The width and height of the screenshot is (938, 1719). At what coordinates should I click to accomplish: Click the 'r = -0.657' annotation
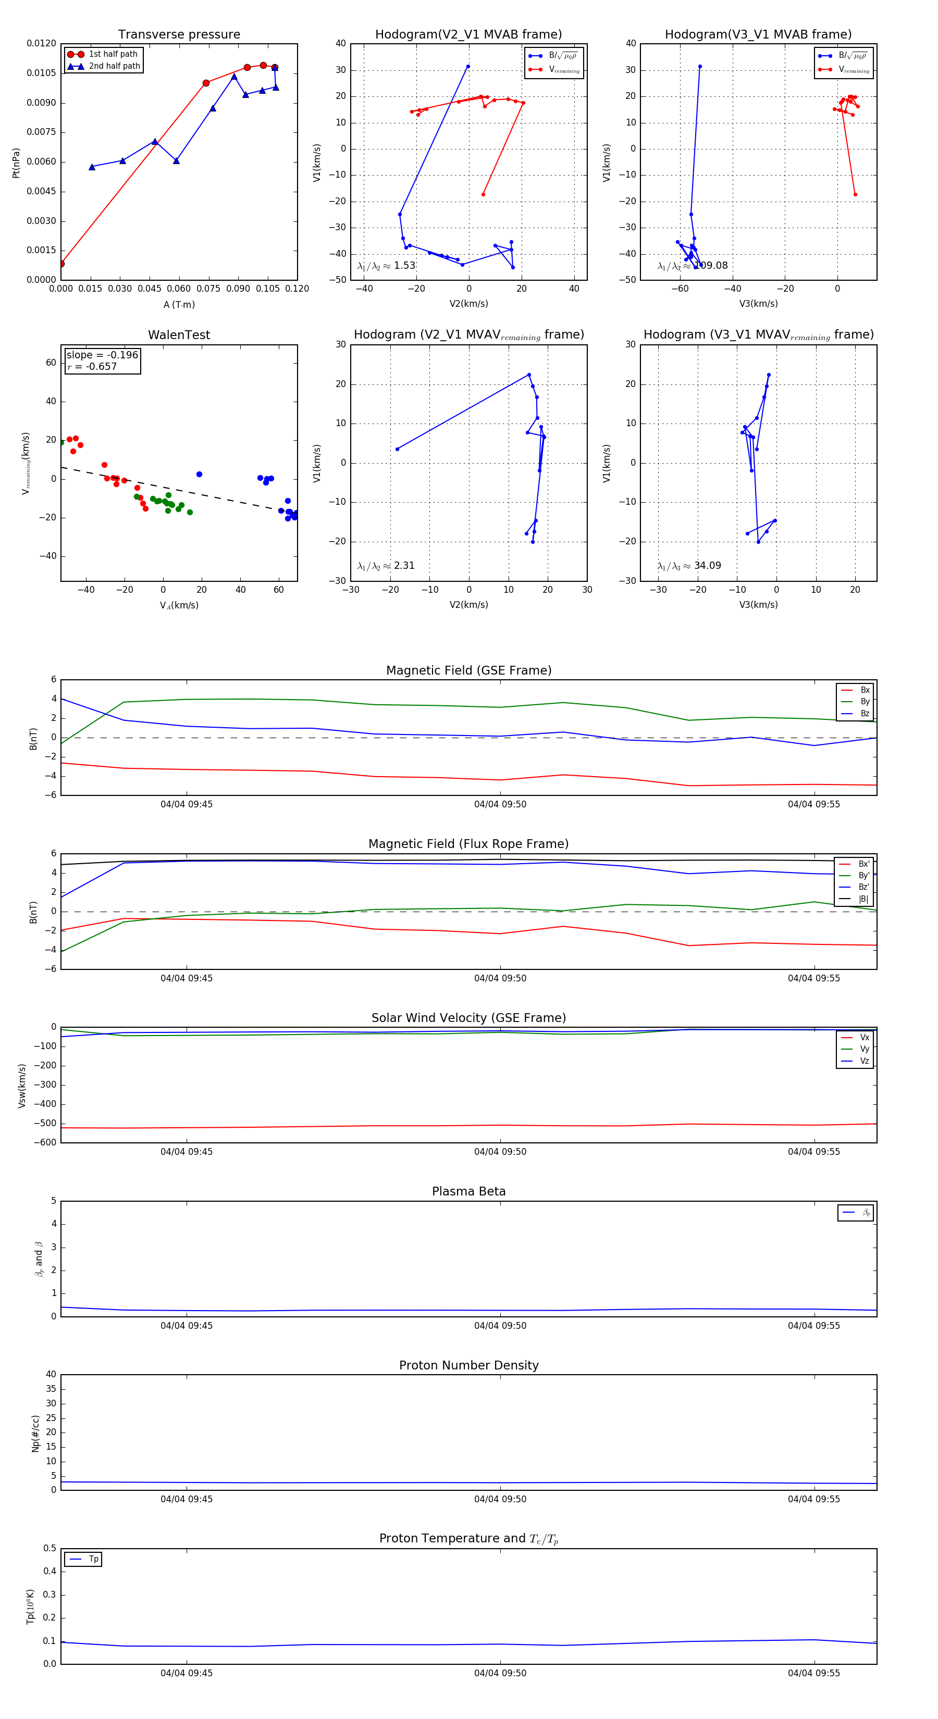point(92,366)
